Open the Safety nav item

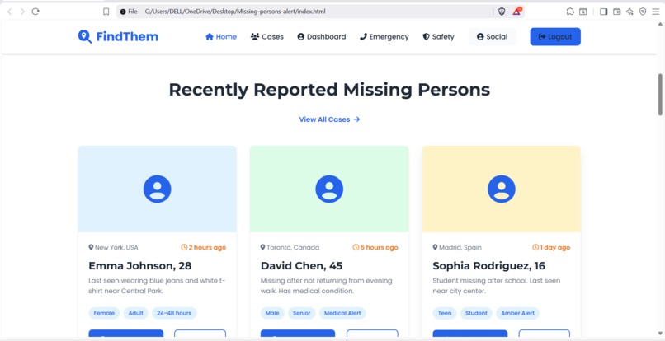coord(439,37)
